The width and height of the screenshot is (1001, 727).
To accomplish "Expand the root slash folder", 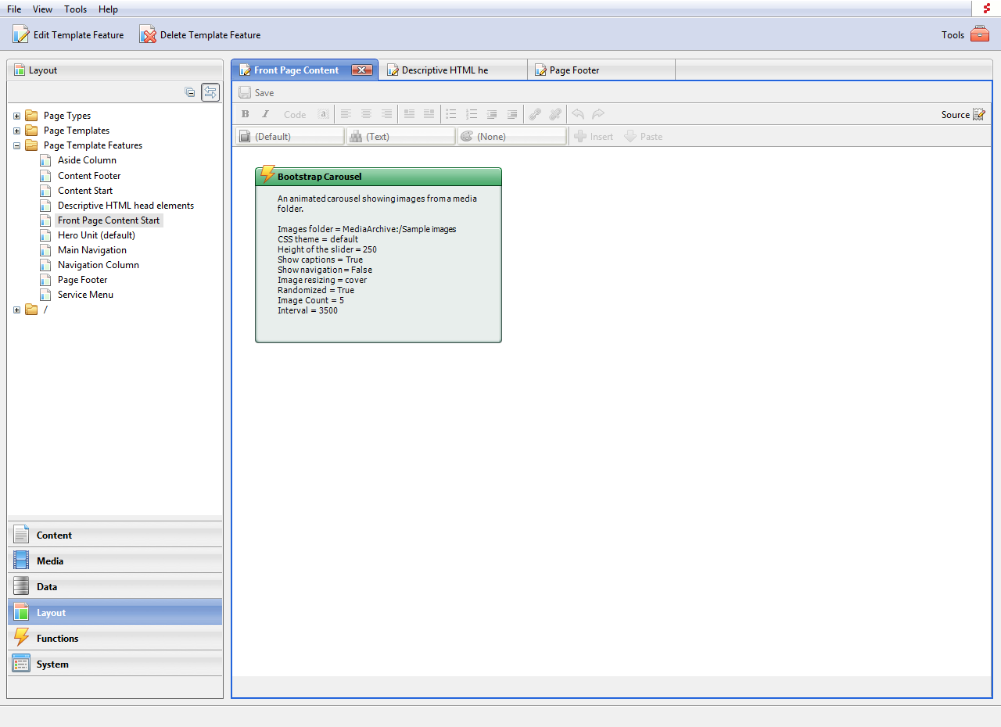I will pos(16,310).
